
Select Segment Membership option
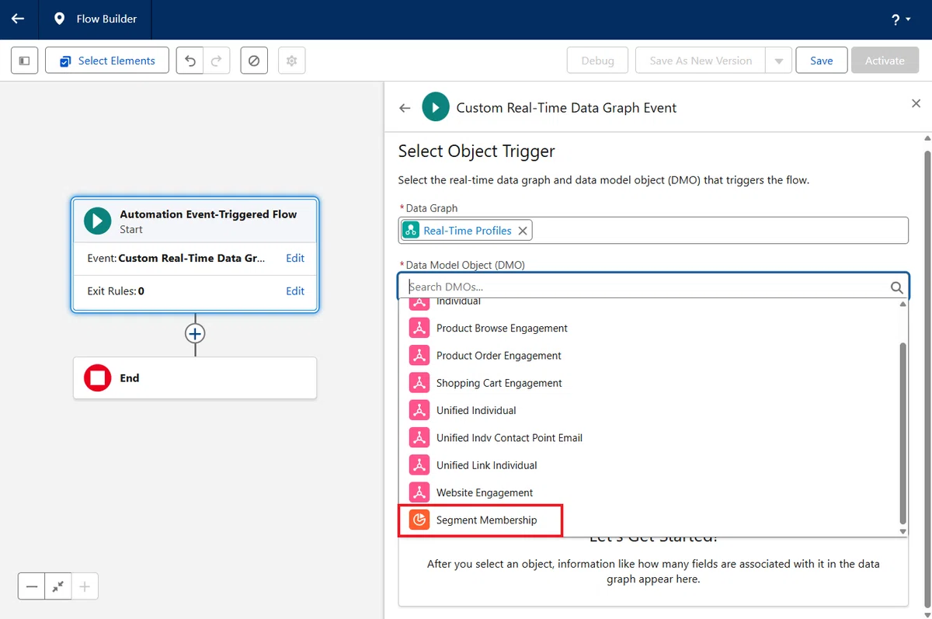(650, 520)
